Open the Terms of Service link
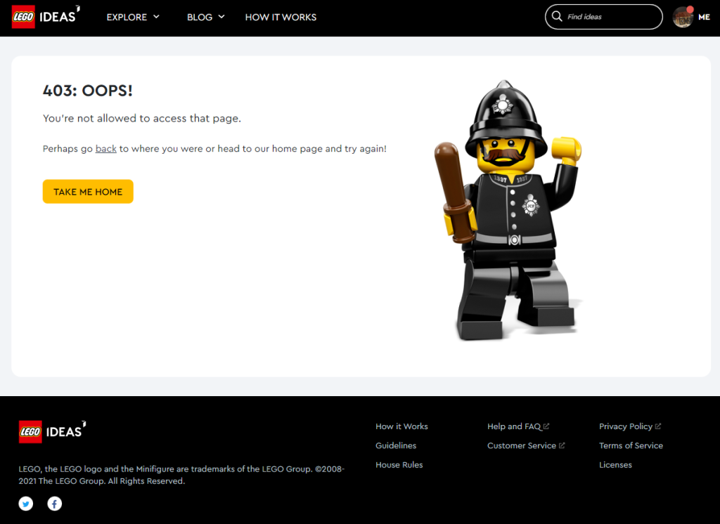The width and height of the screenshot is (720, 524). 631,445
